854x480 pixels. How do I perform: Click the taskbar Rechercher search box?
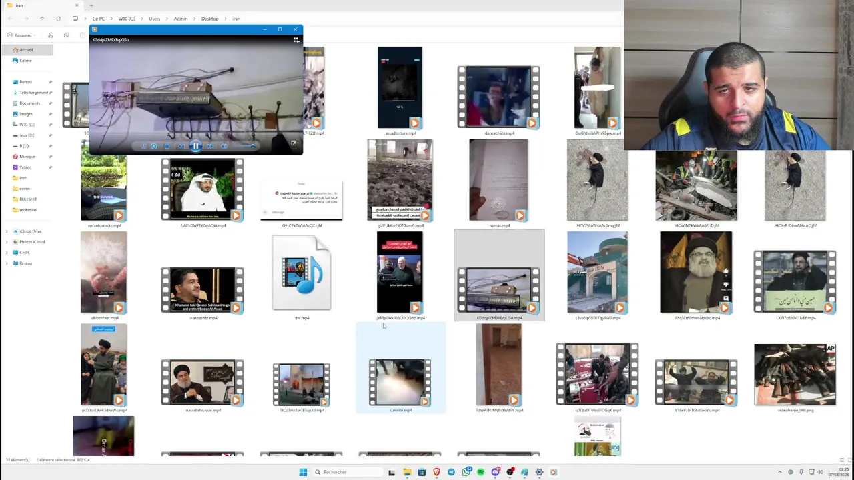click(348, 472)
